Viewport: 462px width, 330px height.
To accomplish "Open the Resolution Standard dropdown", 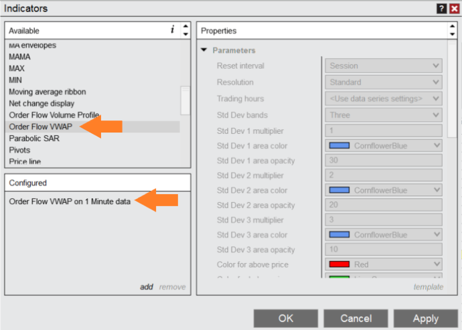I will [384, 82].
